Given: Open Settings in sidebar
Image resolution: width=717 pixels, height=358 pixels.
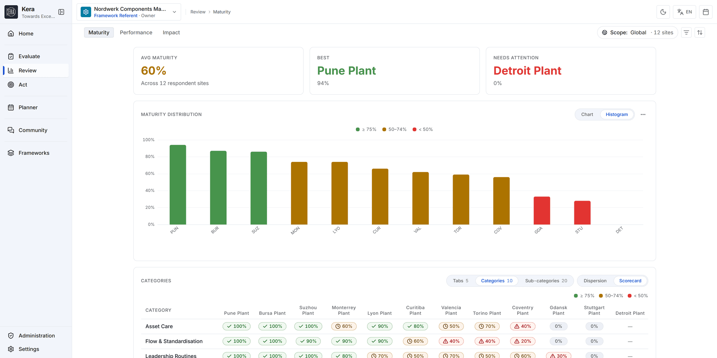Looking at the screenshot, I should [36, 349].
